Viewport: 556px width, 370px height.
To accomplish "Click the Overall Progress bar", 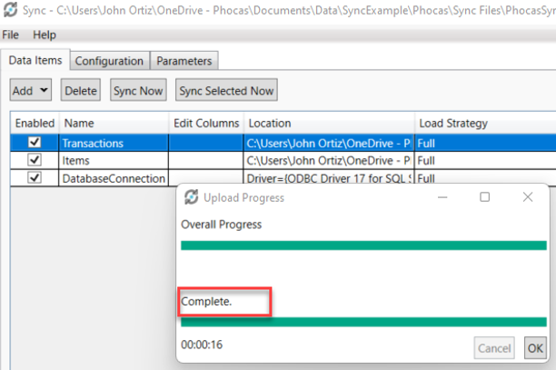I will coord(363,245).
